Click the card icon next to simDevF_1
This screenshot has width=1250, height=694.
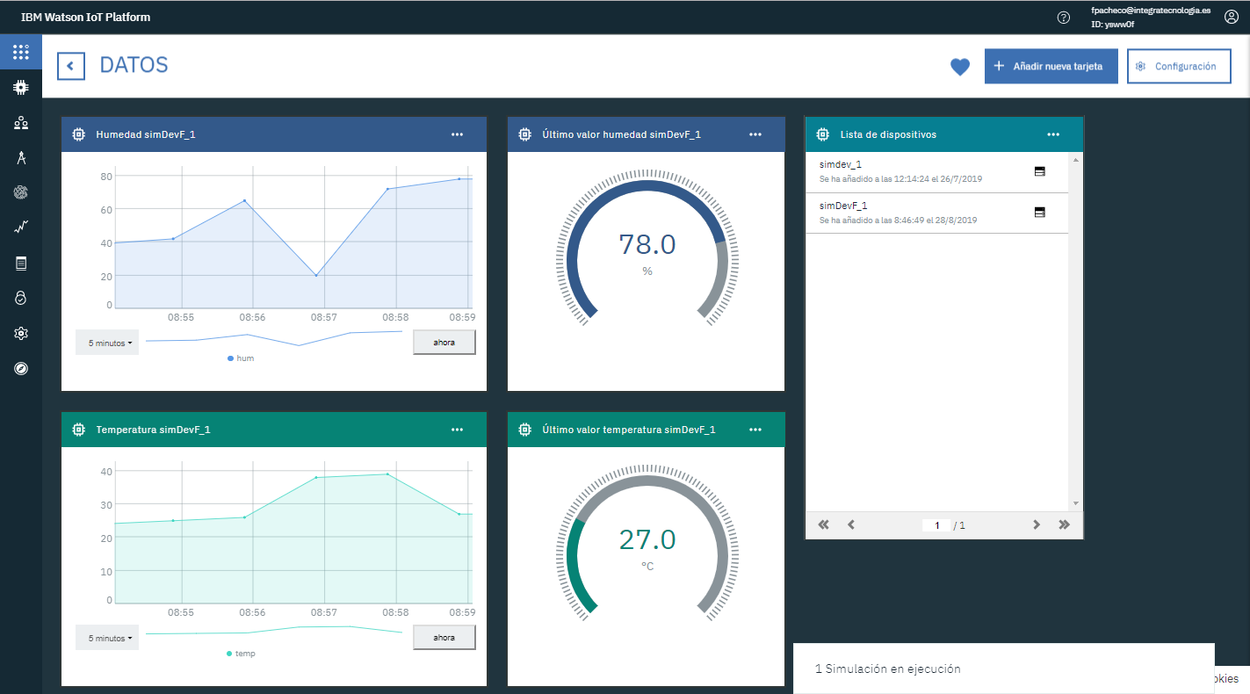[x=1040, y=212]
